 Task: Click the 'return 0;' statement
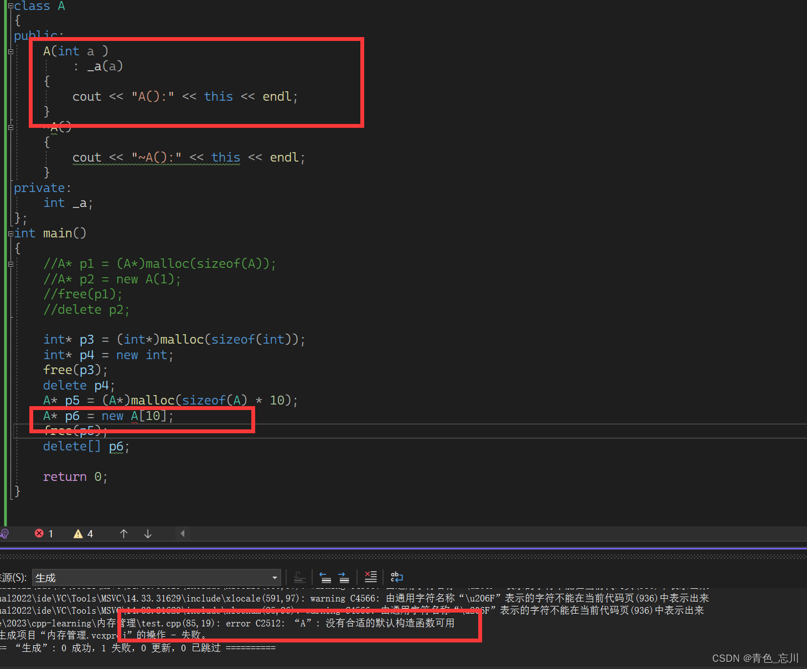click(x=75, y=477)
